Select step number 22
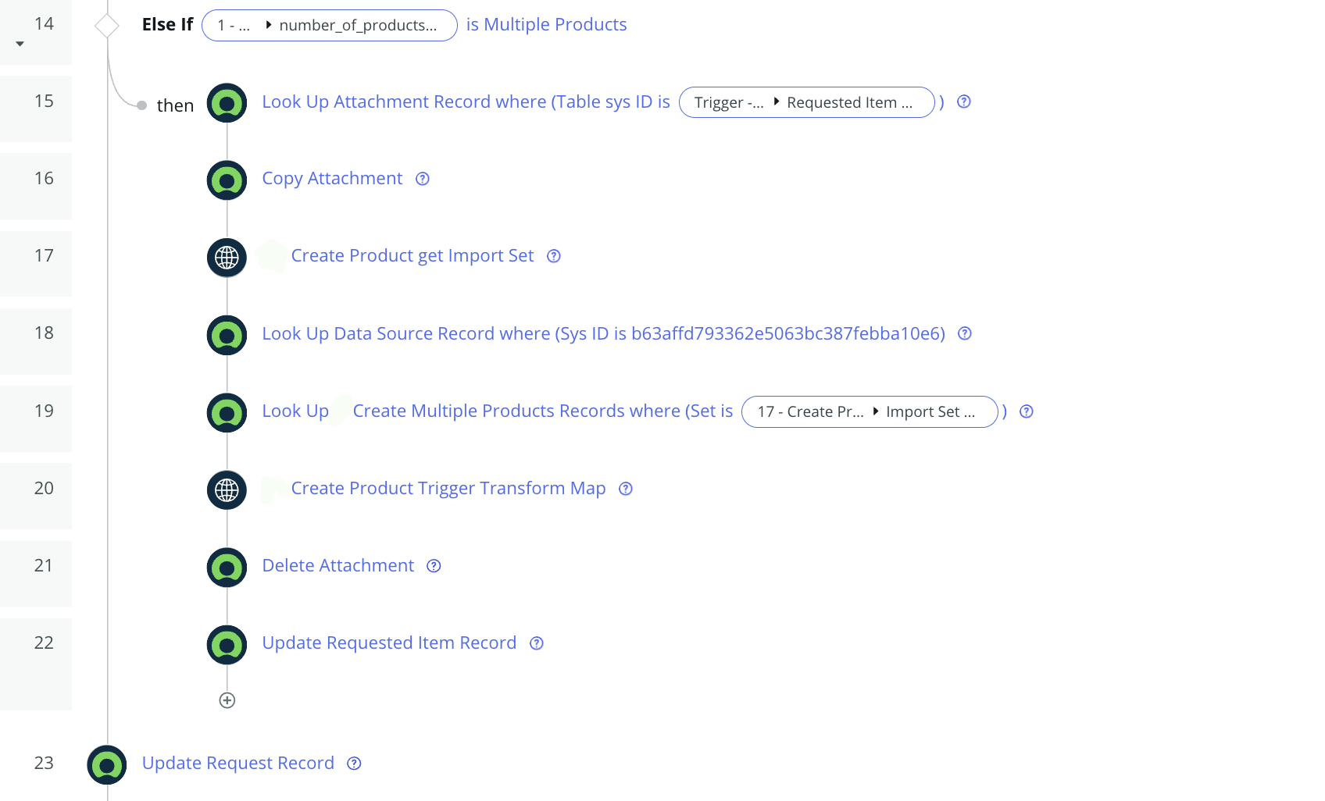Screen dimensions: 1325x801 tap(44, 643)
